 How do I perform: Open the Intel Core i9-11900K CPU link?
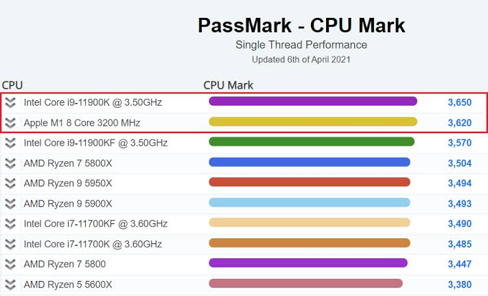93,102
